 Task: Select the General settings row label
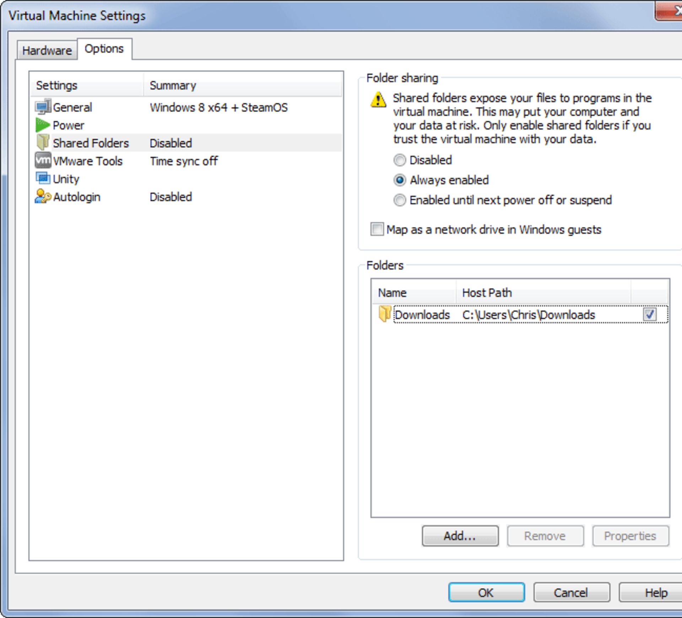72,107
